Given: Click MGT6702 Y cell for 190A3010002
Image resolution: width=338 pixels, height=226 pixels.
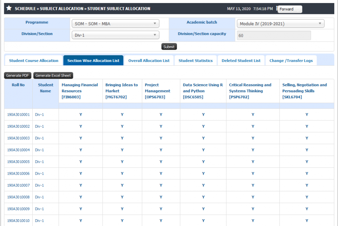Looking at the screenshot, I should click(x=122, y=127).
